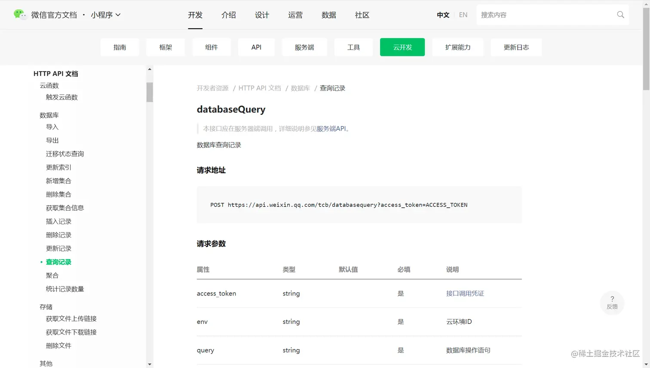Click the HTTP API 文档 sidebar title
The height and width of the screenshot is (368, 650).
pyautogui.click(x=56, y=74)
